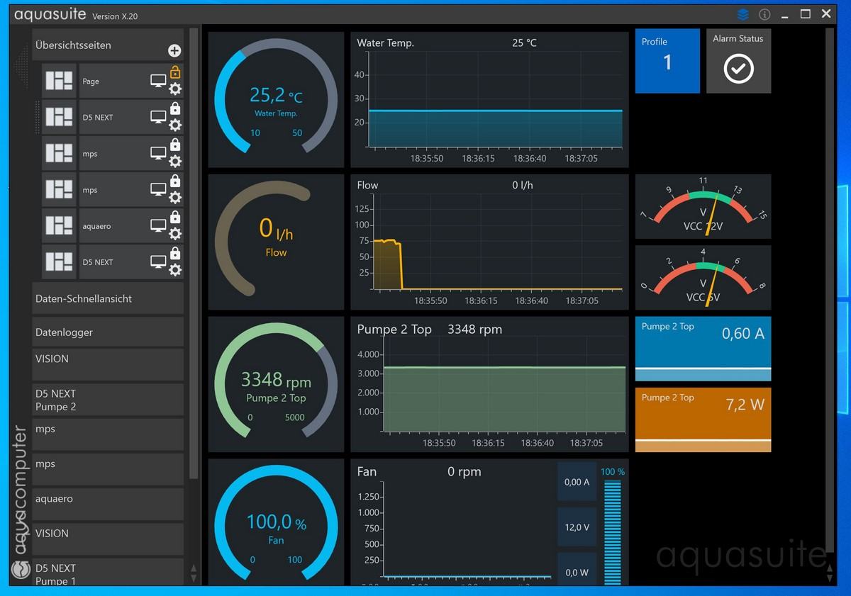Click monitor icon of D5 NEXT row below Page

[x=158, y=118]
